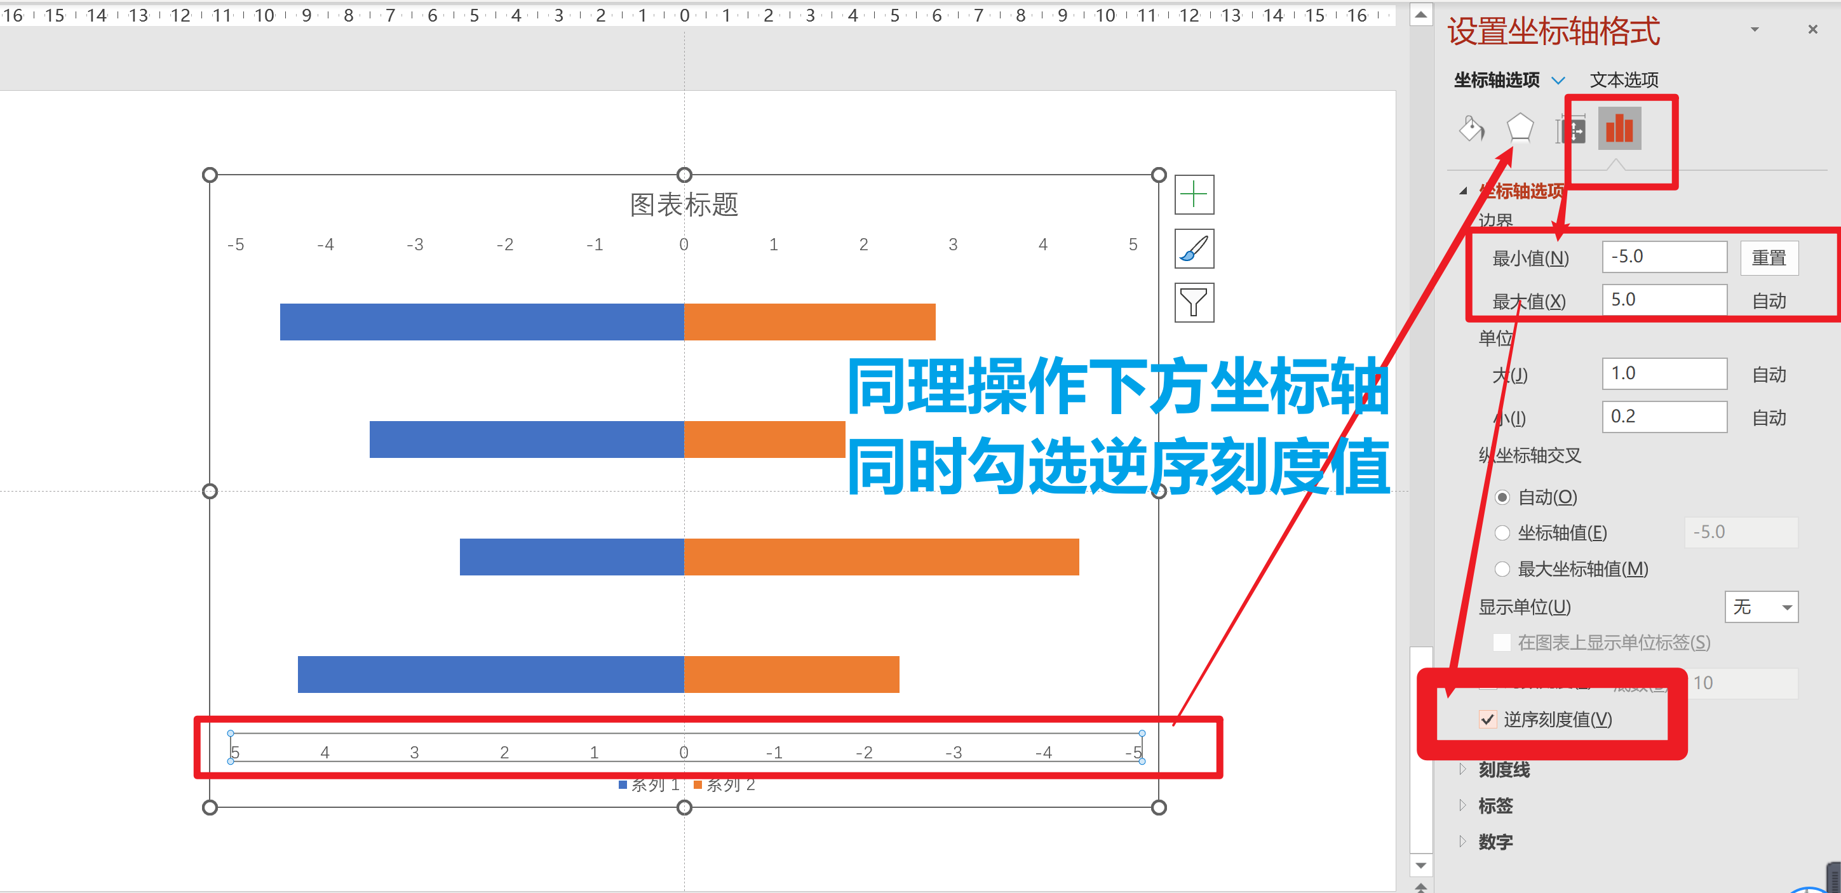The height and width of the screenshot is (893, 1841).
Task: Select the top horizontal axis labels
Action: [684, 245]
